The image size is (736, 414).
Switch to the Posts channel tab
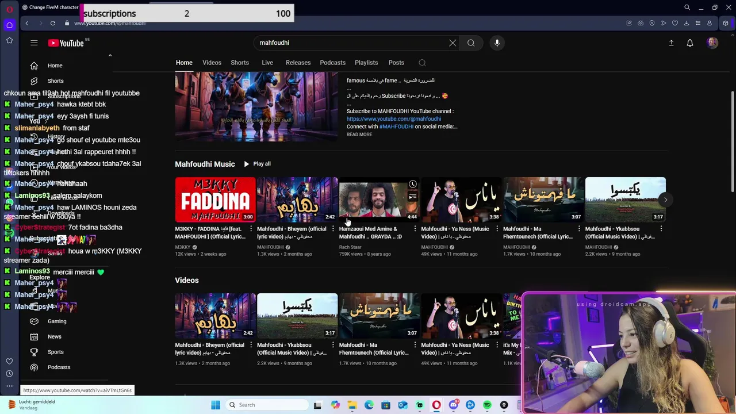(396, 63)
